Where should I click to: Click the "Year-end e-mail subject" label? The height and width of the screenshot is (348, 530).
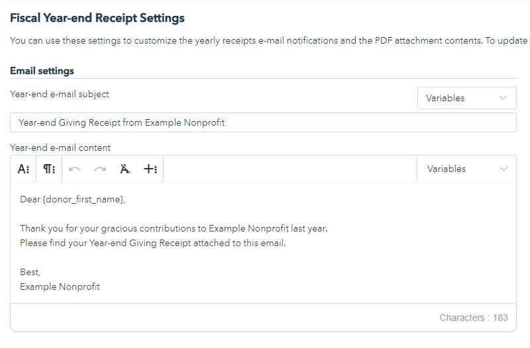[x=60, y=94]
